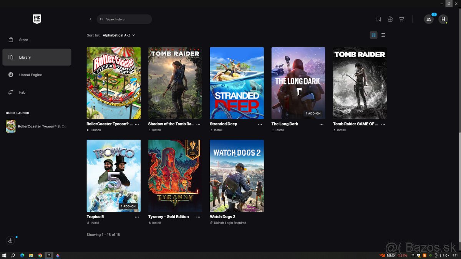Go to Unreal Engine in sidebar
This screenshot has height=259, width=461.
coord(30,75)
